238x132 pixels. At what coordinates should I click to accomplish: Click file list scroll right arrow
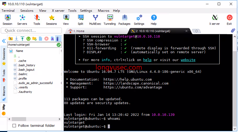[x=59, y=119]
